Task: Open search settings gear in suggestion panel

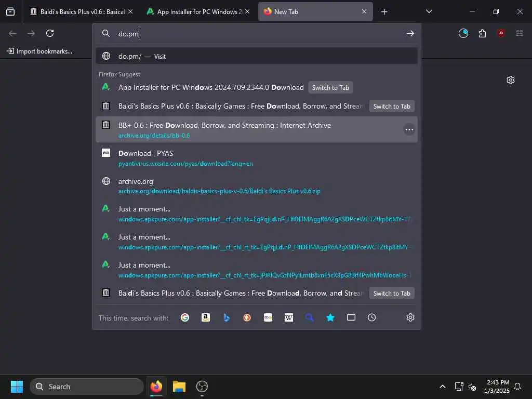Action: 410,317
